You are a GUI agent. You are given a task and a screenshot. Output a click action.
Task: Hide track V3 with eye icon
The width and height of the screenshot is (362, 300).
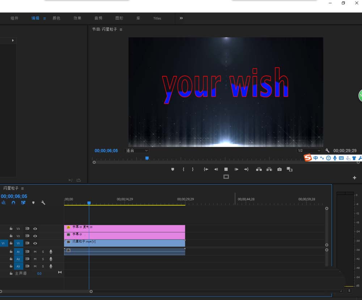pyautogui.click(x=35, y=229)
